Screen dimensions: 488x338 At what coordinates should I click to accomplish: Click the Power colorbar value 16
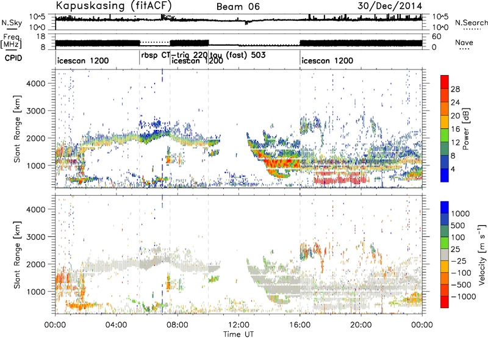pyautogui.click(x=455, y=129)
